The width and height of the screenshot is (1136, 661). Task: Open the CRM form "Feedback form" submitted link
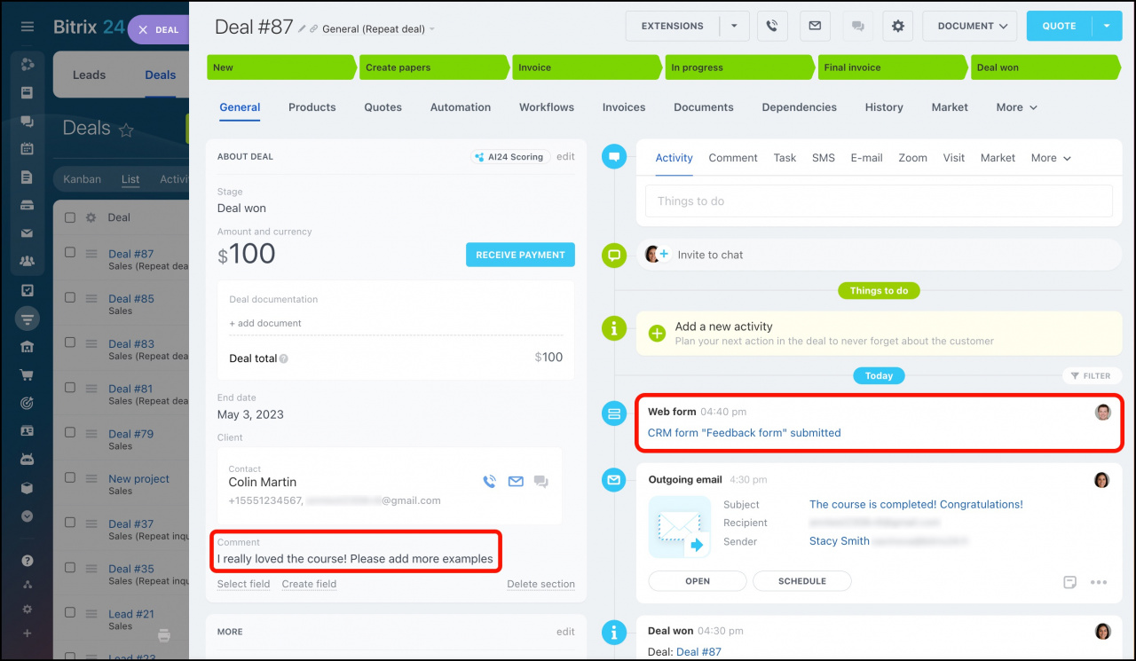[744, 433]
